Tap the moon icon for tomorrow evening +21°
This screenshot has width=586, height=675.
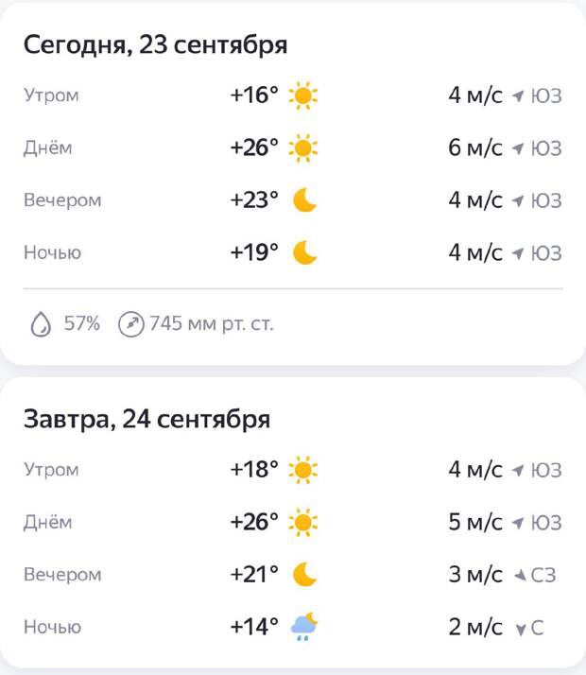[x=304, y=574]
